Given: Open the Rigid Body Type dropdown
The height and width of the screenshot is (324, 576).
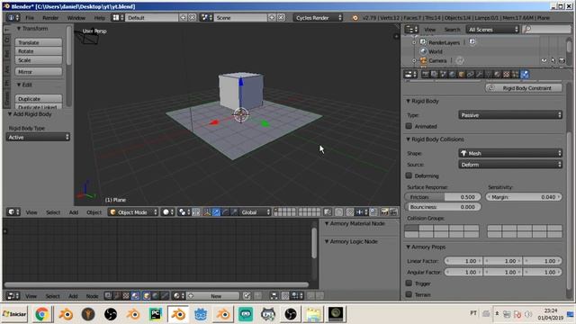Looking at the screenshot, I should 38,137.
